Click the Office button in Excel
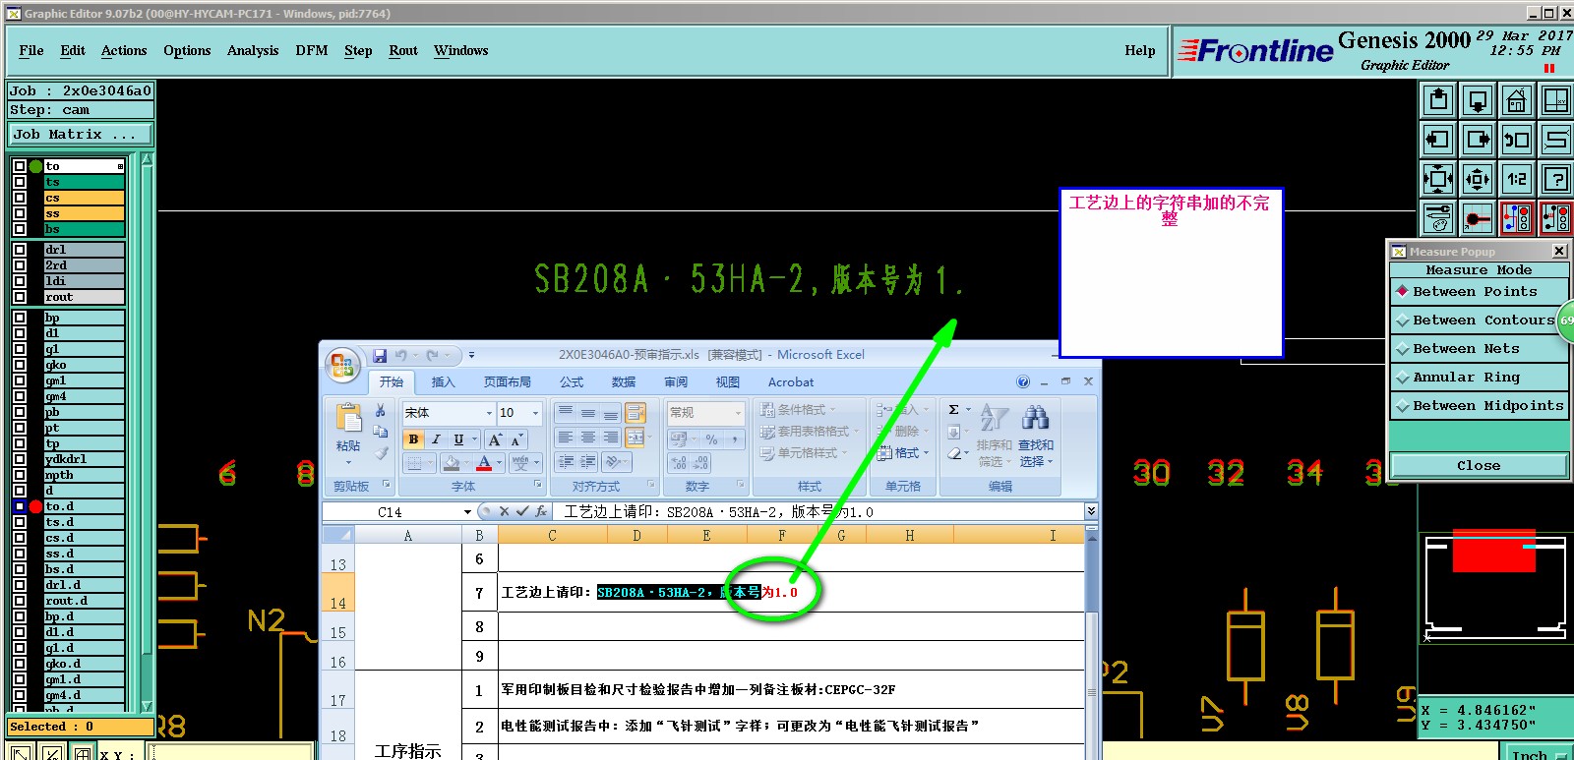The image size is (1574, 760). click(342, 367)
